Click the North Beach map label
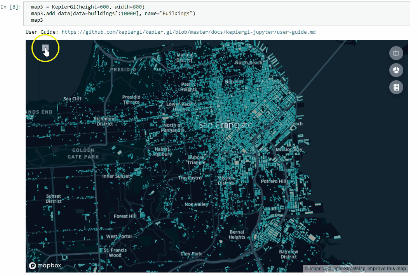 tap(249, 62)
